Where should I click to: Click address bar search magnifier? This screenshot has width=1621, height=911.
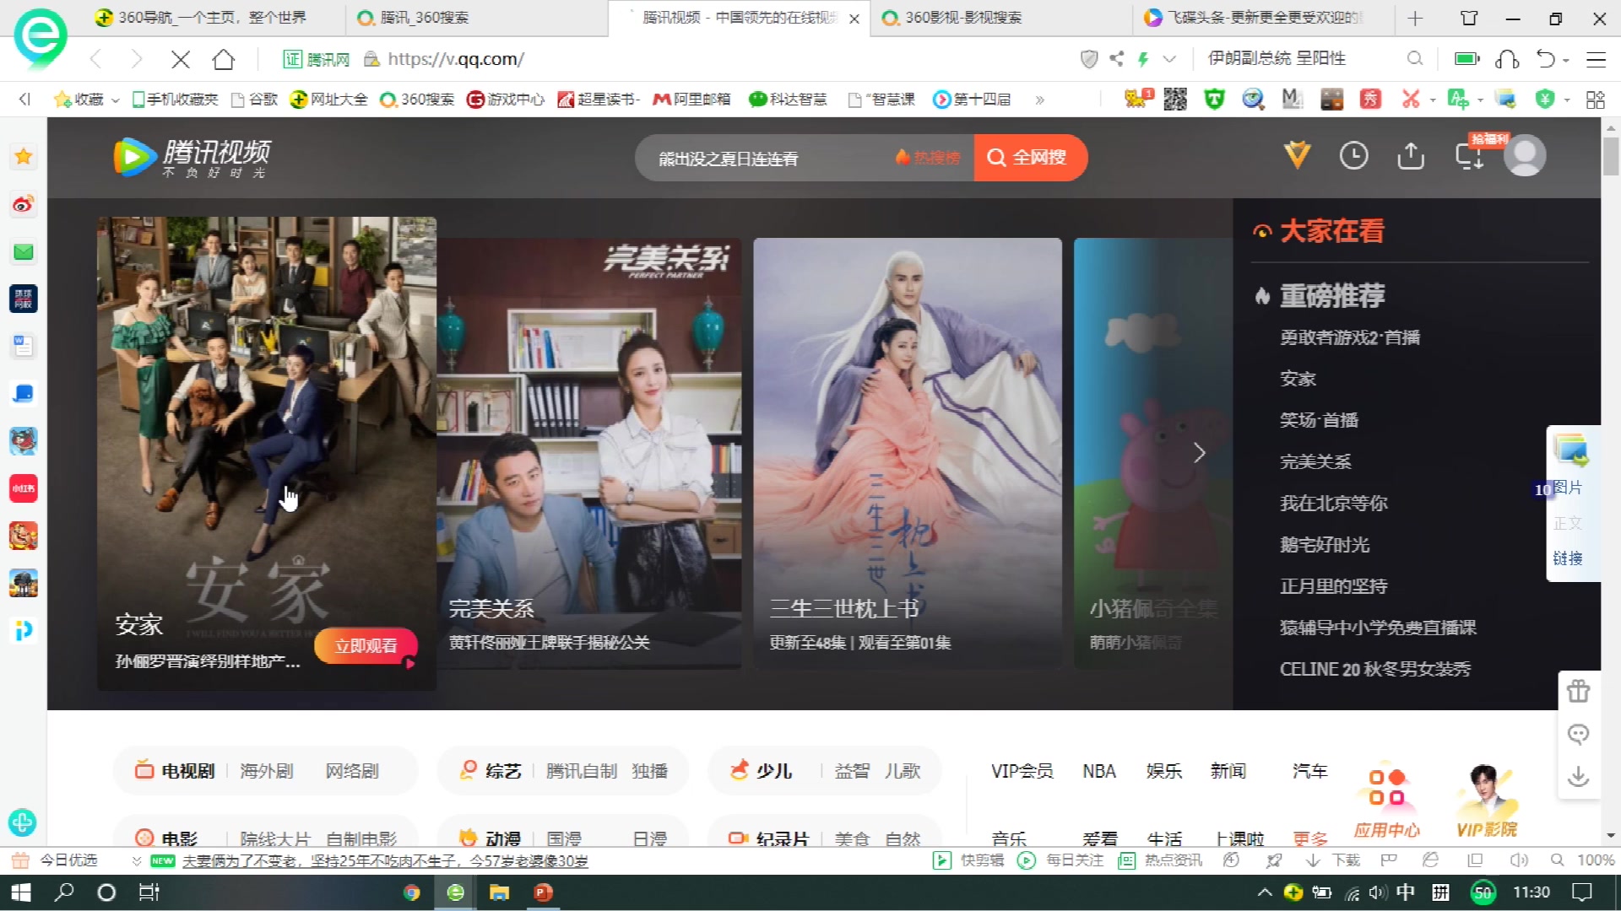click(1415, 58)
